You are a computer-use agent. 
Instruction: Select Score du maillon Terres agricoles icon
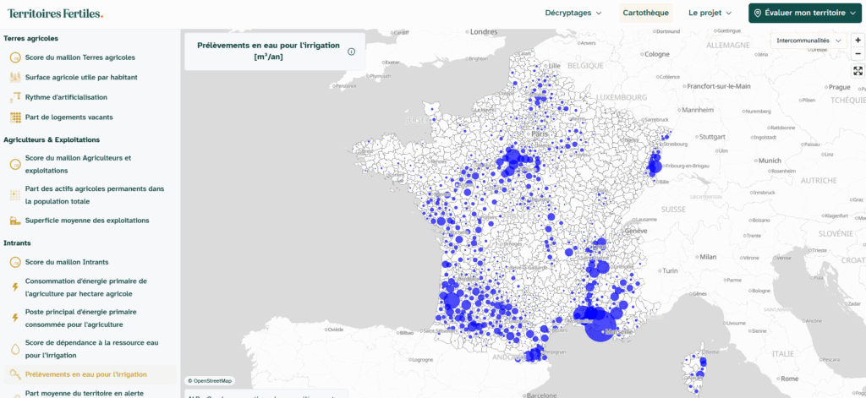coord(15,57)
